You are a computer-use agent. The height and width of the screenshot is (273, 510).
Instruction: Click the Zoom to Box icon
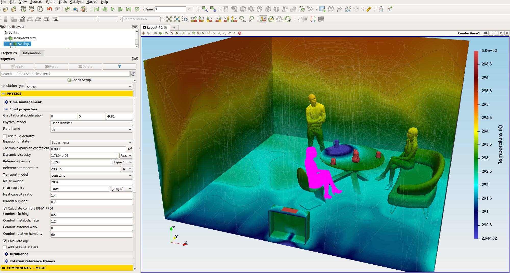[185, 19]
